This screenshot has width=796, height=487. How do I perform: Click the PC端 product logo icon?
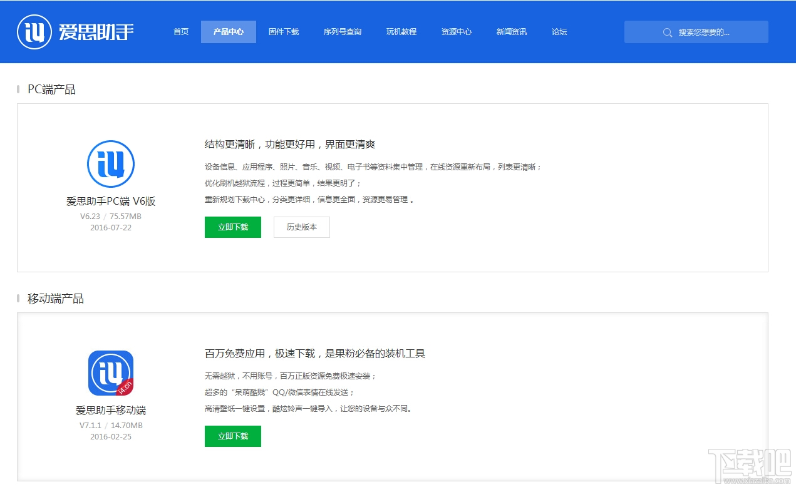pos(110,164)
